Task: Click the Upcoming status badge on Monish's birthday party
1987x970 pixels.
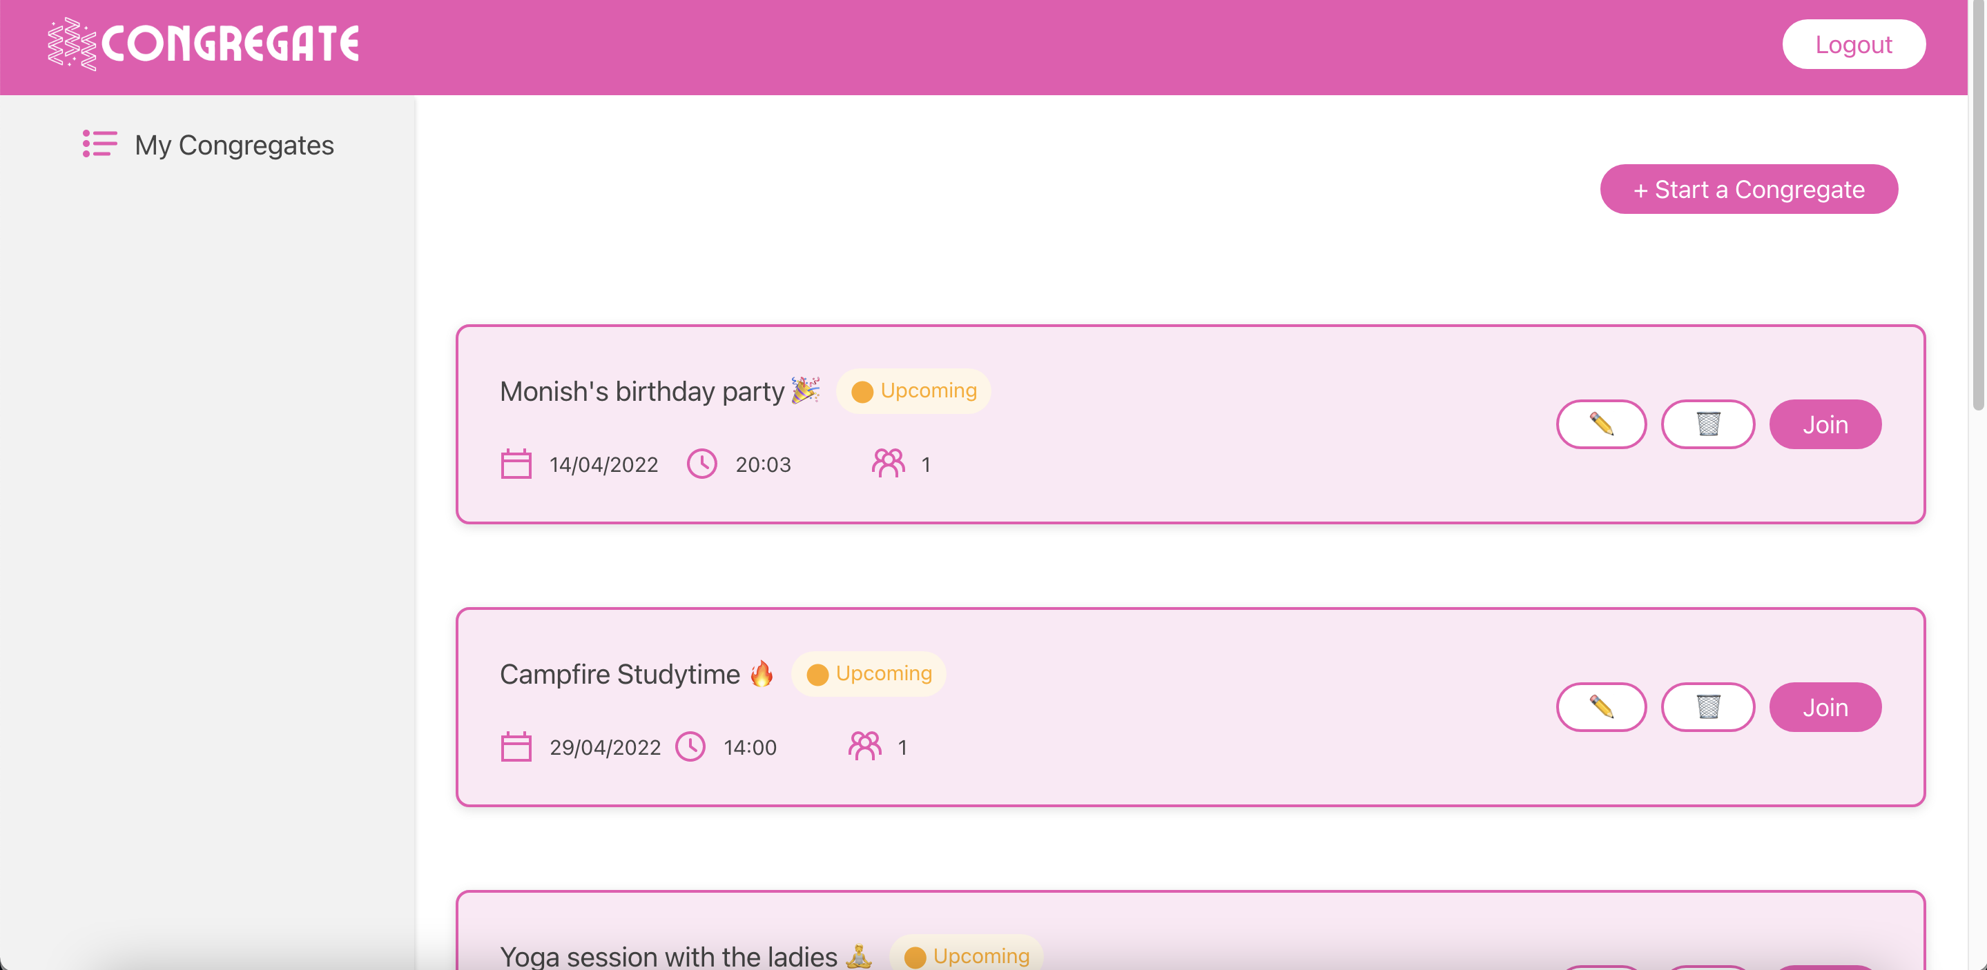Action: (x=913, y=391)
